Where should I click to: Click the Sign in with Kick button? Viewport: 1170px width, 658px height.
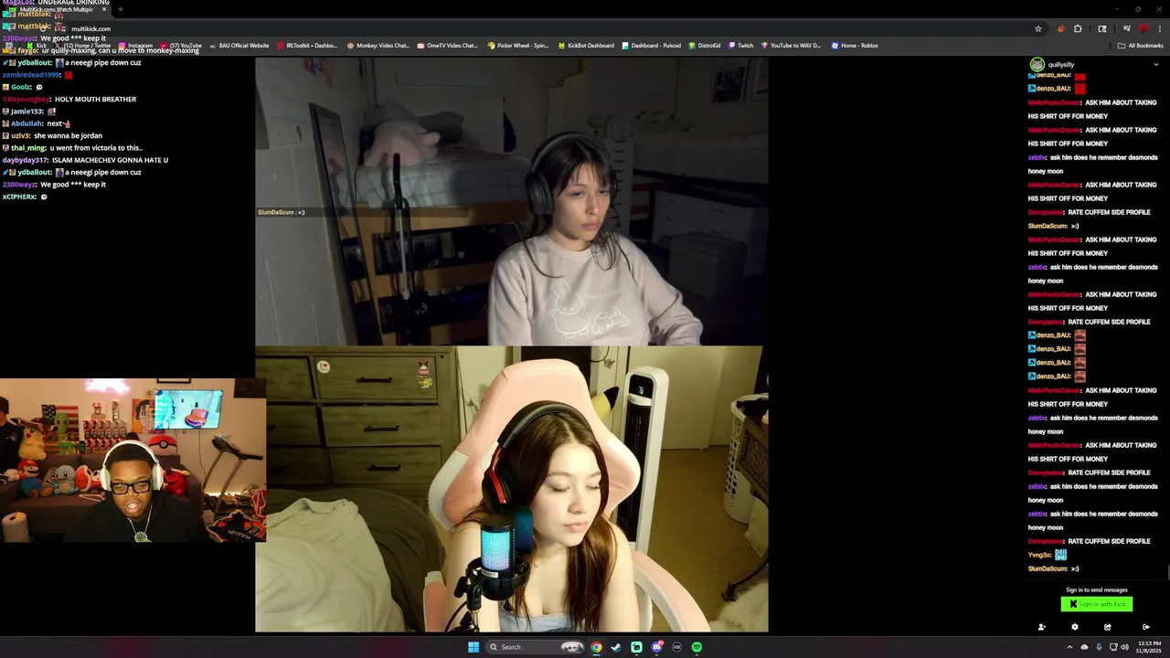click(1097, 604)
